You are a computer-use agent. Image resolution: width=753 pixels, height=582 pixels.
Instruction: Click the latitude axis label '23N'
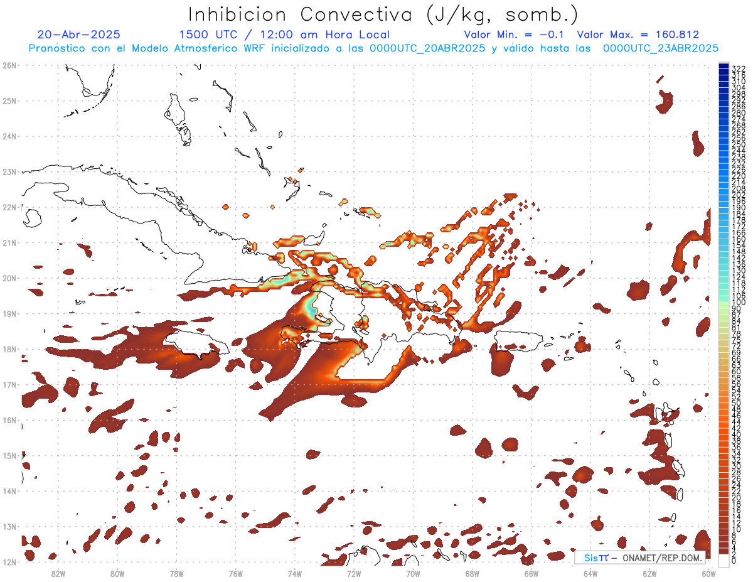[x=9, y=171]
